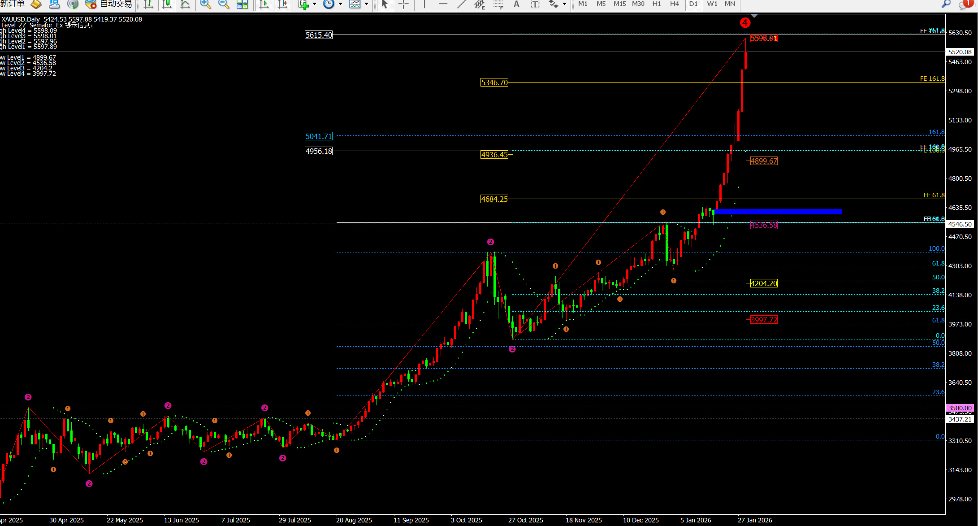
Task: Switch to the W1 timeframe
Action: click(712, 4)
